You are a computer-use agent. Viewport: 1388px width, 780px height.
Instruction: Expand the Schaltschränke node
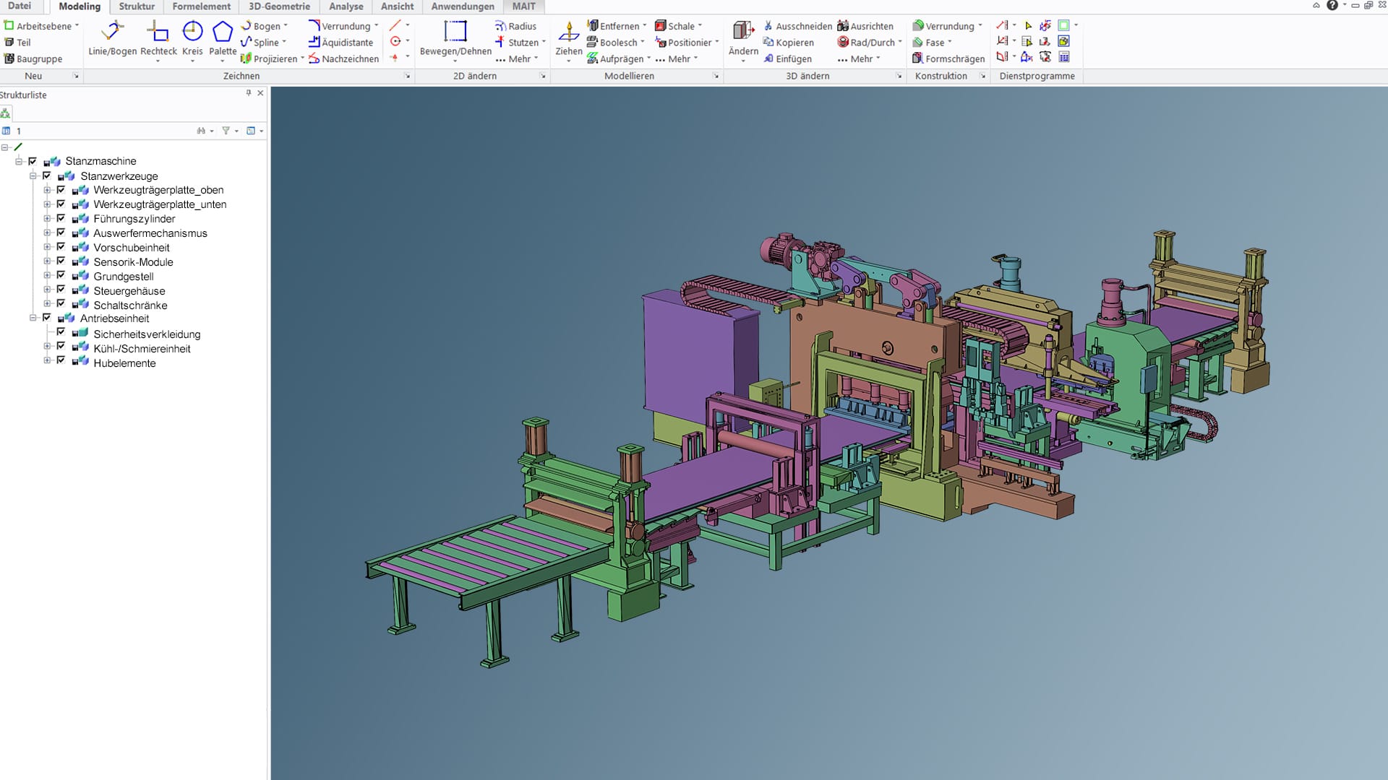47,304
